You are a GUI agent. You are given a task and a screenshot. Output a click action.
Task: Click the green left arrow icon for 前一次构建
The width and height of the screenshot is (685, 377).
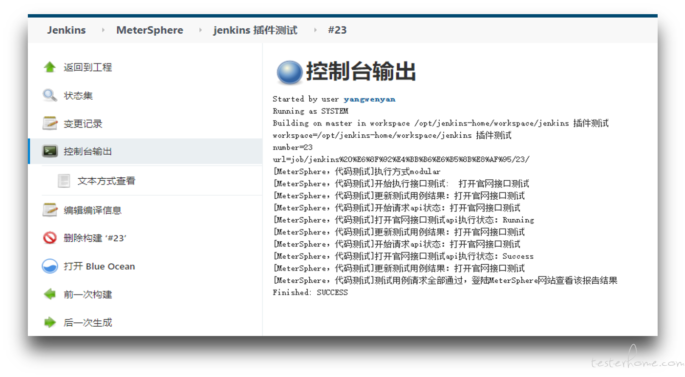(x=50, y=294)
